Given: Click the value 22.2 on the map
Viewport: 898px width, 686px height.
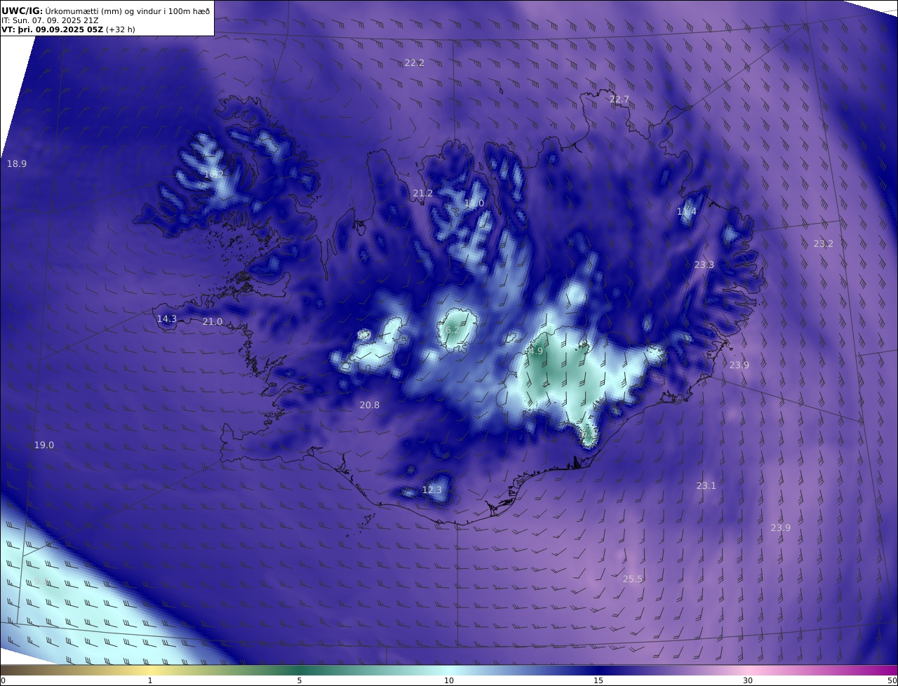Looking at the screenshot, I should click(x=415, y=63).
